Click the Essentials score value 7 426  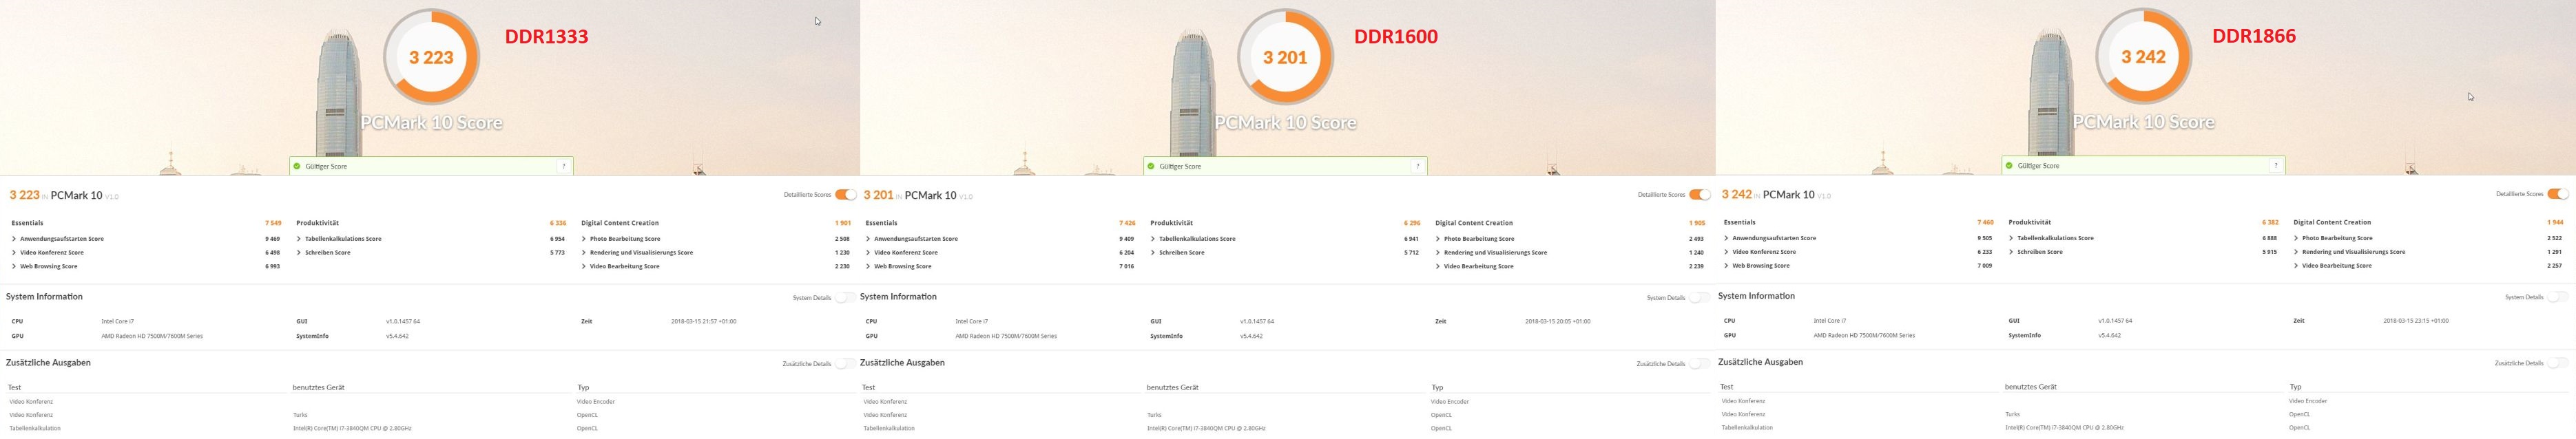click(x=1126, y=223)
